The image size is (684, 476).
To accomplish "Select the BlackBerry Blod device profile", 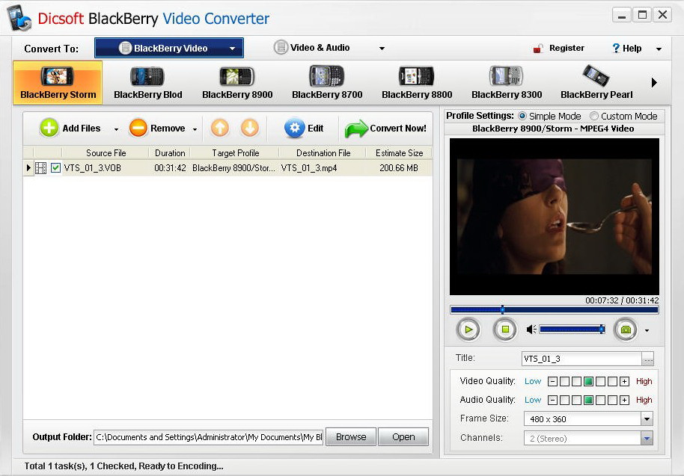I will [148, 83].
